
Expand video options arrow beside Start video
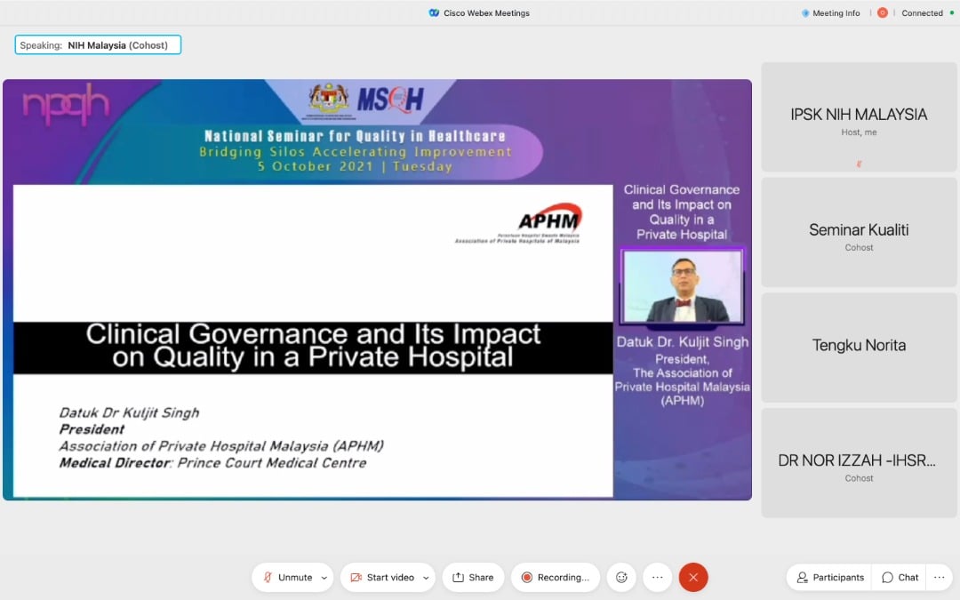pos(426,578)
